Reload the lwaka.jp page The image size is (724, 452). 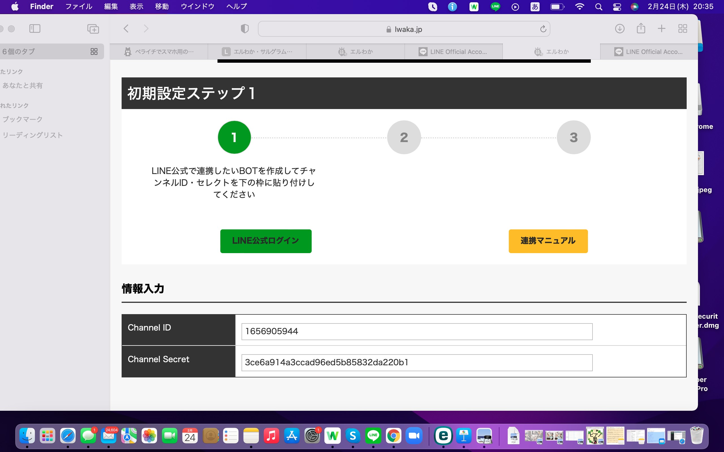pos(543,29)
